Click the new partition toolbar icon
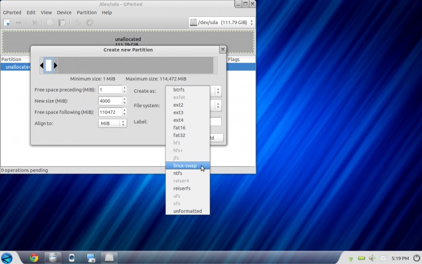 tap(7, 22)
